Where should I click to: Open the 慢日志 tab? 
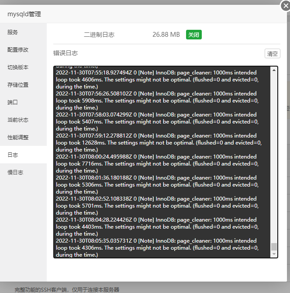(x=23, y=172)
